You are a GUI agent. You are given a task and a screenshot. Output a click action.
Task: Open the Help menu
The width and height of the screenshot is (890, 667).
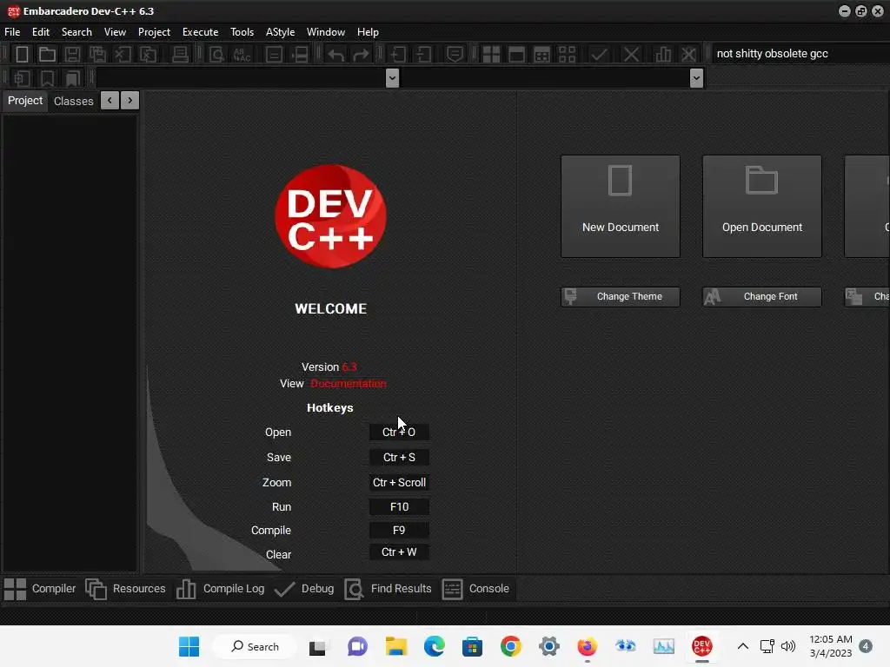[368, 32]
